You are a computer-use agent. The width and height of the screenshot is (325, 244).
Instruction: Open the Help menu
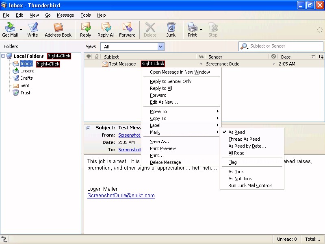pos(101,15)
